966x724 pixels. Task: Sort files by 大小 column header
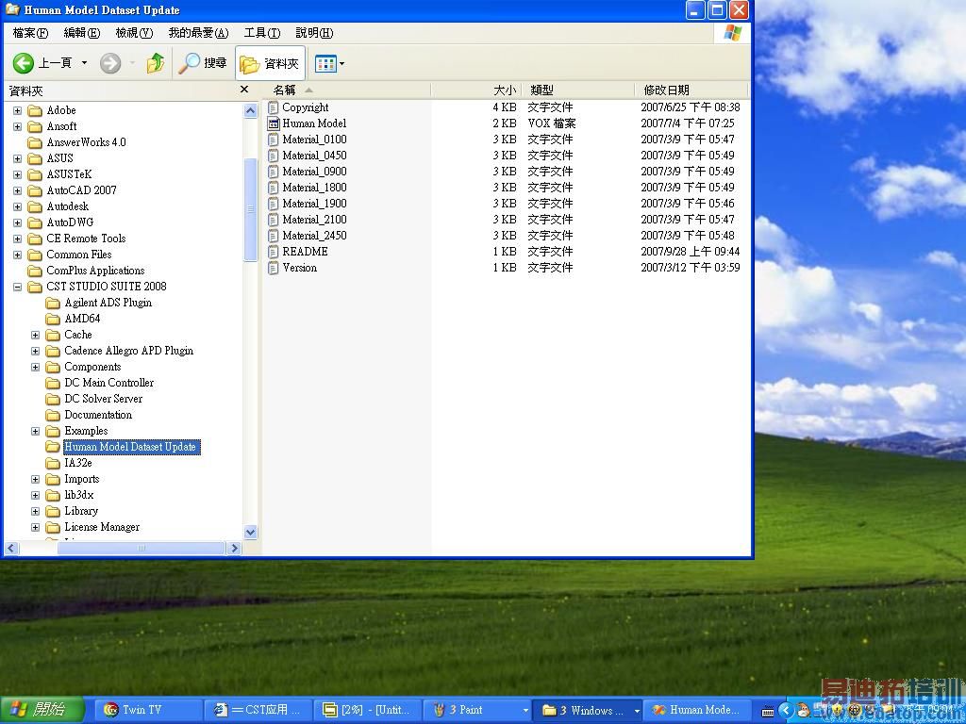coord(475,90)
